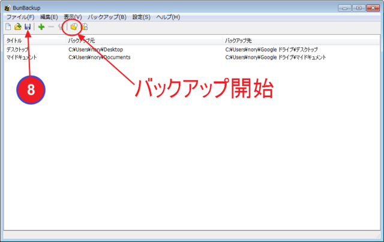Click the minus remove-entry toolbar icon
The height and width of the screenshot is (242, 384).
(x=50, y=27)
